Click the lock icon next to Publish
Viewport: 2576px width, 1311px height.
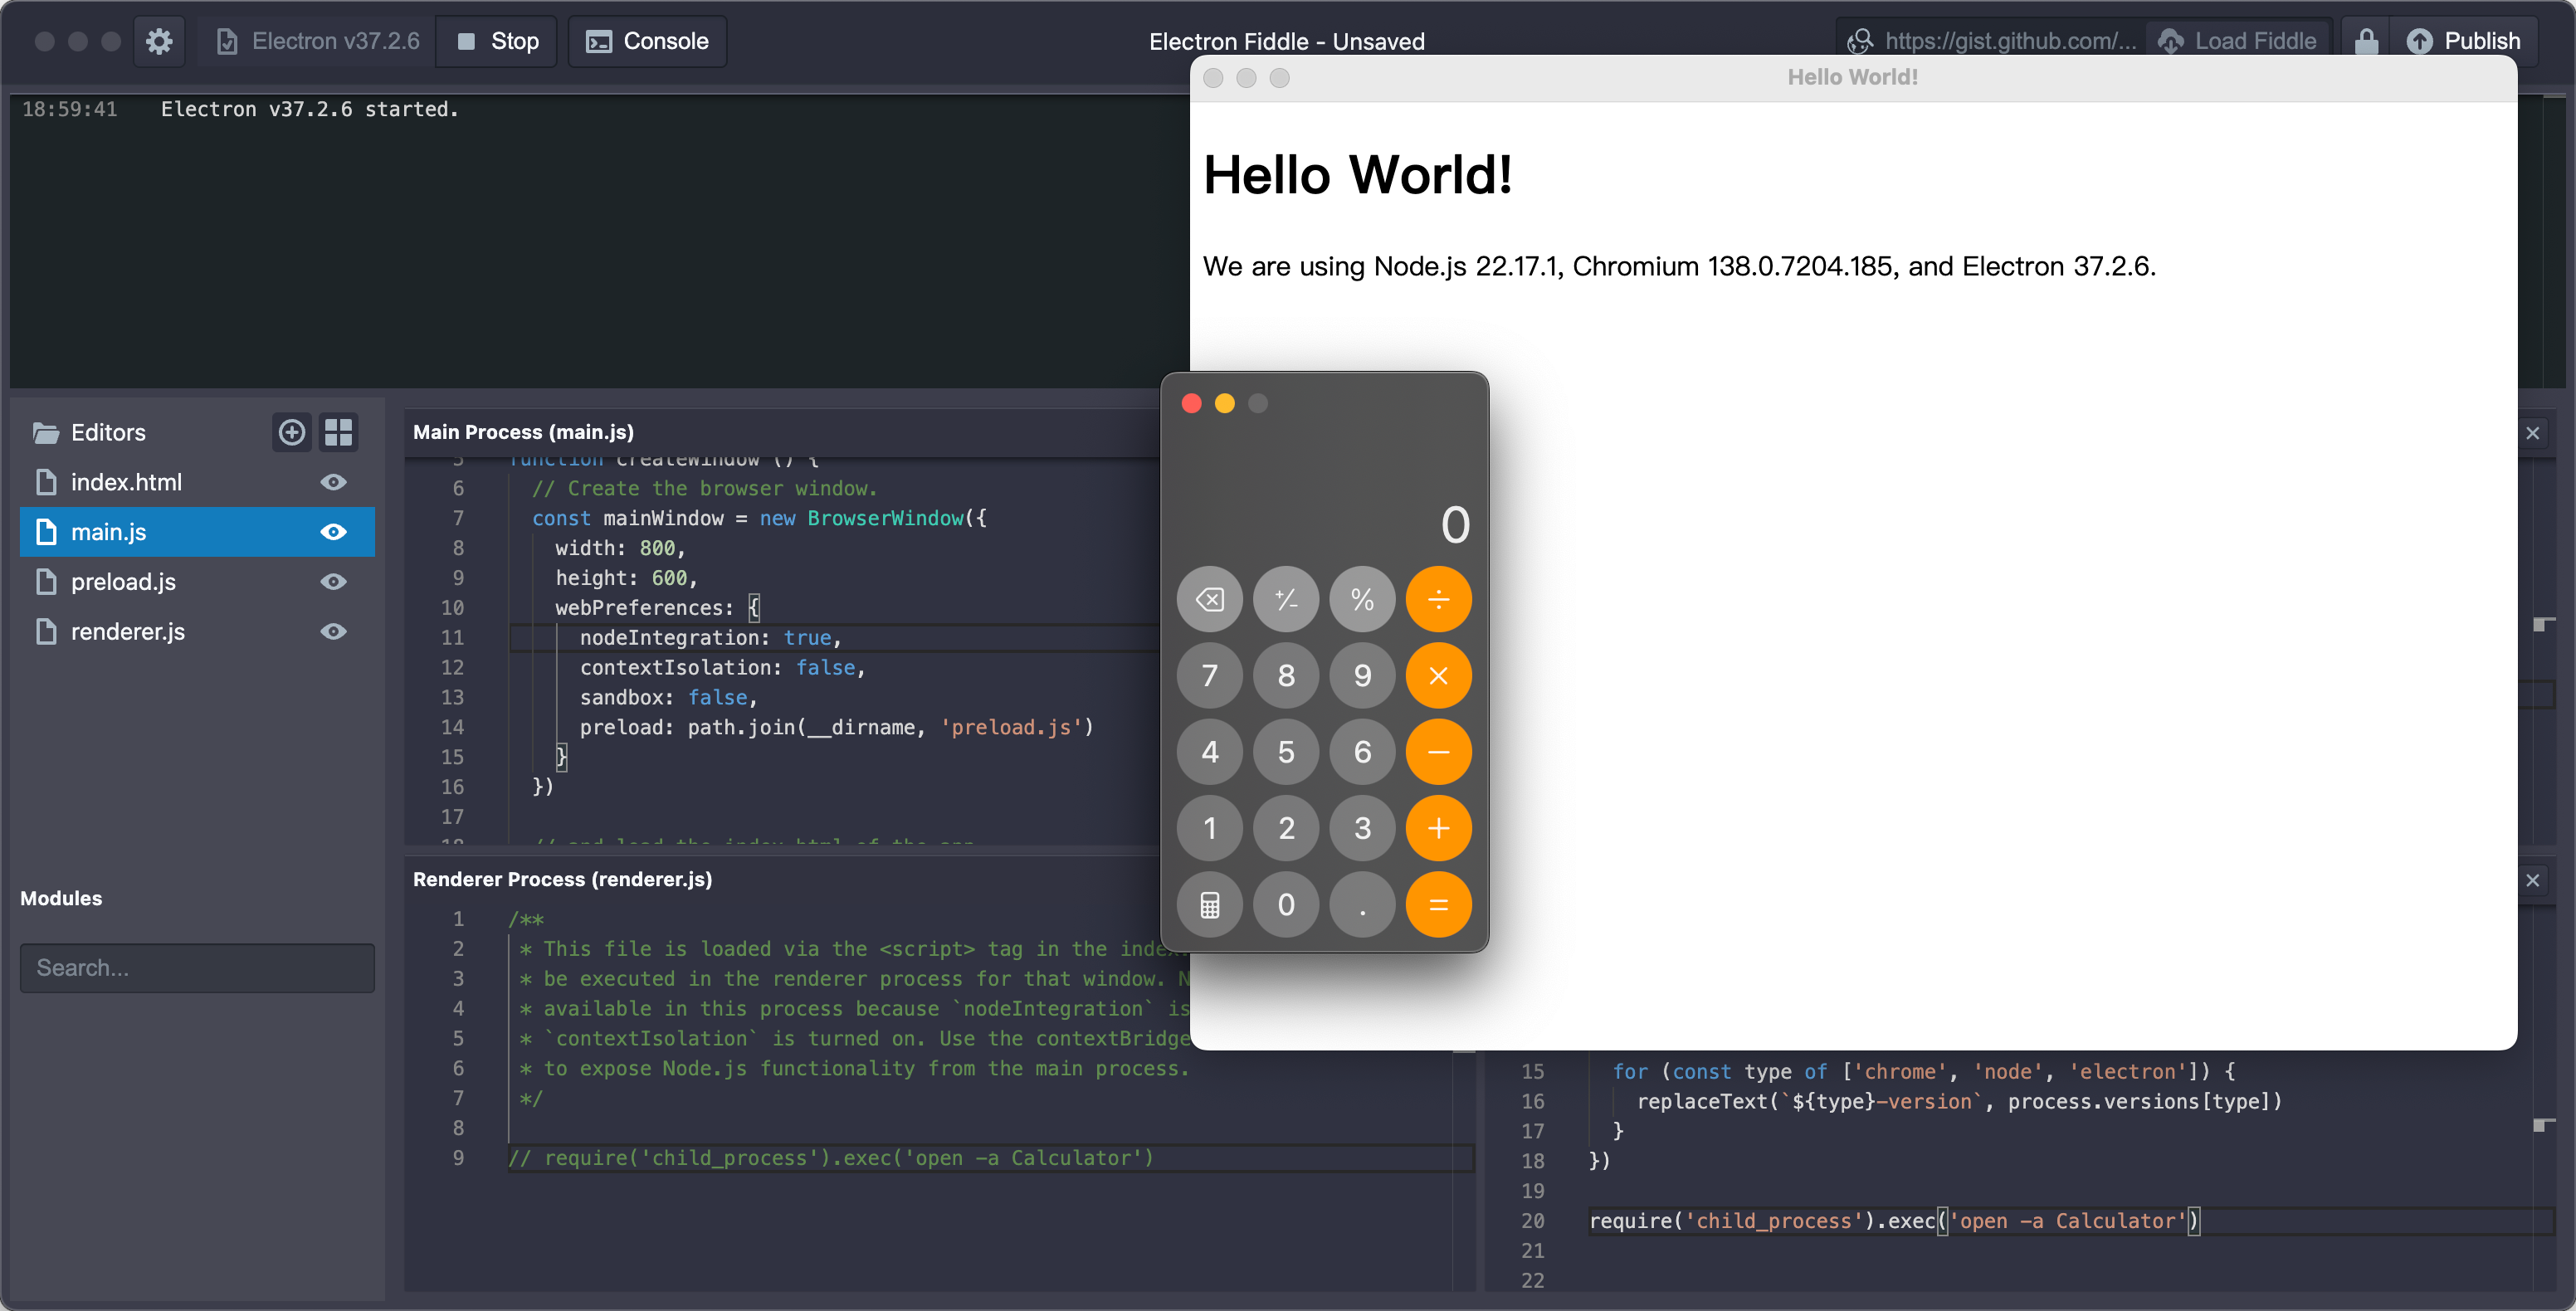point(2366,41)
